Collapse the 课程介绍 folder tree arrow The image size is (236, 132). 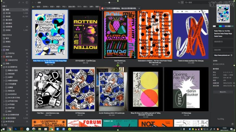pos(2,57)
